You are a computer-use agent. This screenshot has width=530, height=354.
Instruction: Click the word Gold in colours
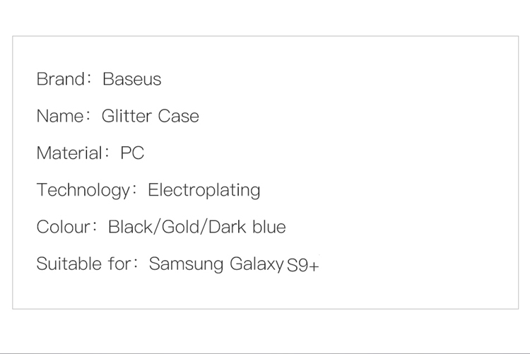coord(180,227)
